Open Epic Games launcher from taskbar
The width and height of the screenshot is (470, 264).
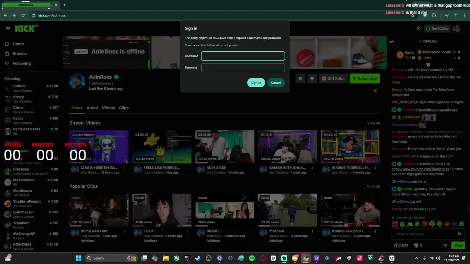coord(187,258)
